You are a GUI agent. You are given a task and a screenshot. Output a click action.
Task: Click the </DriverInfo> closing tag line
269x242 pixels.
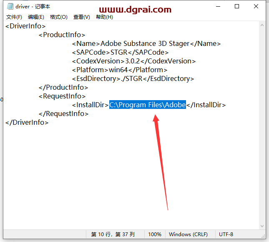coord(27,122)
